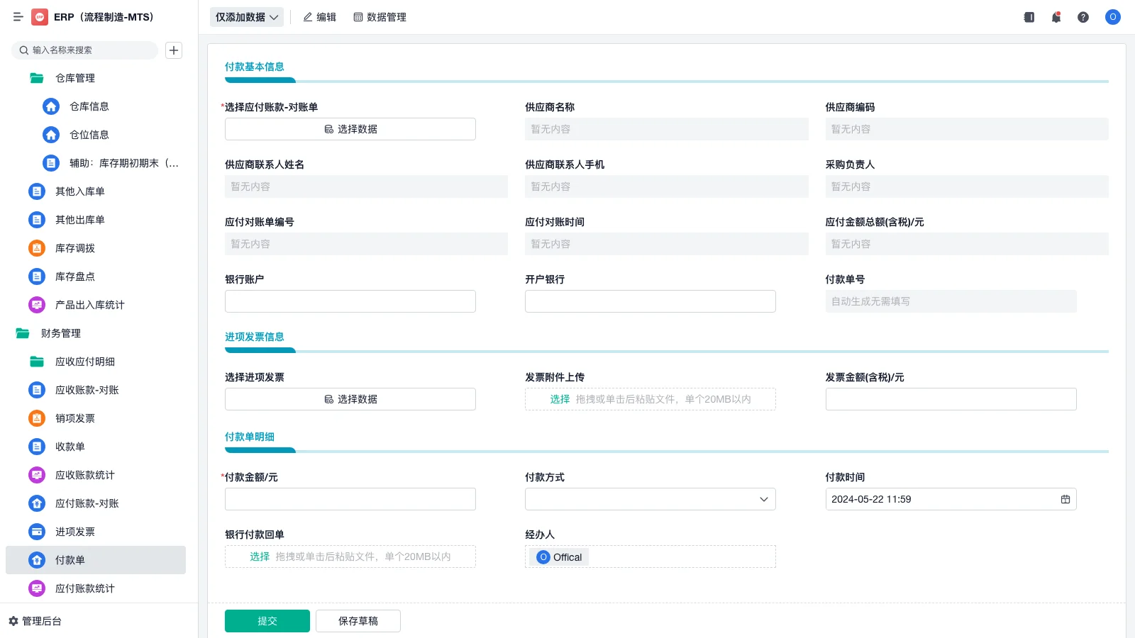Image resolution: width=1135 pixels, height=638 pixels.
Task: Click the 开户银行 input field
Action: (650, 301)
